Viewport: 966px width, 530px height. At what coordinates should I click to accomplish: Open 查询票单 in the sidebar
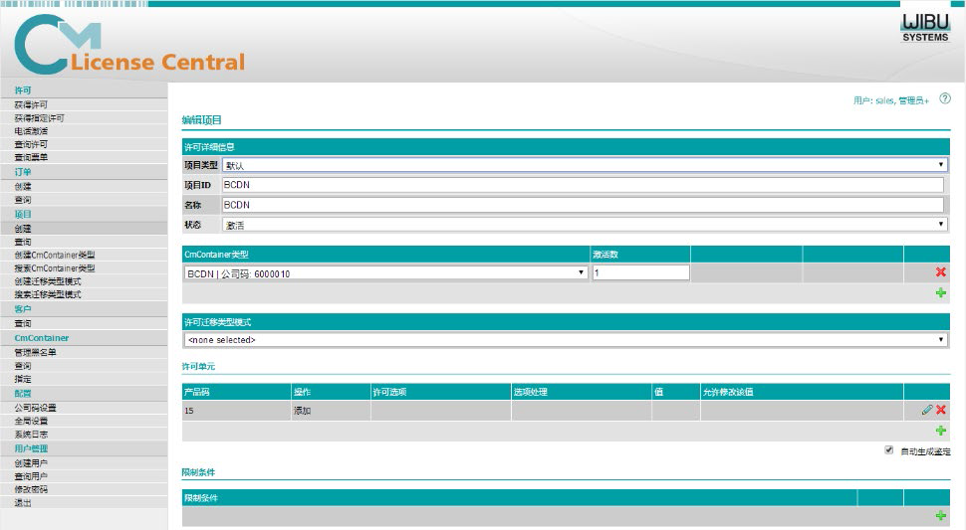[31, 157]
